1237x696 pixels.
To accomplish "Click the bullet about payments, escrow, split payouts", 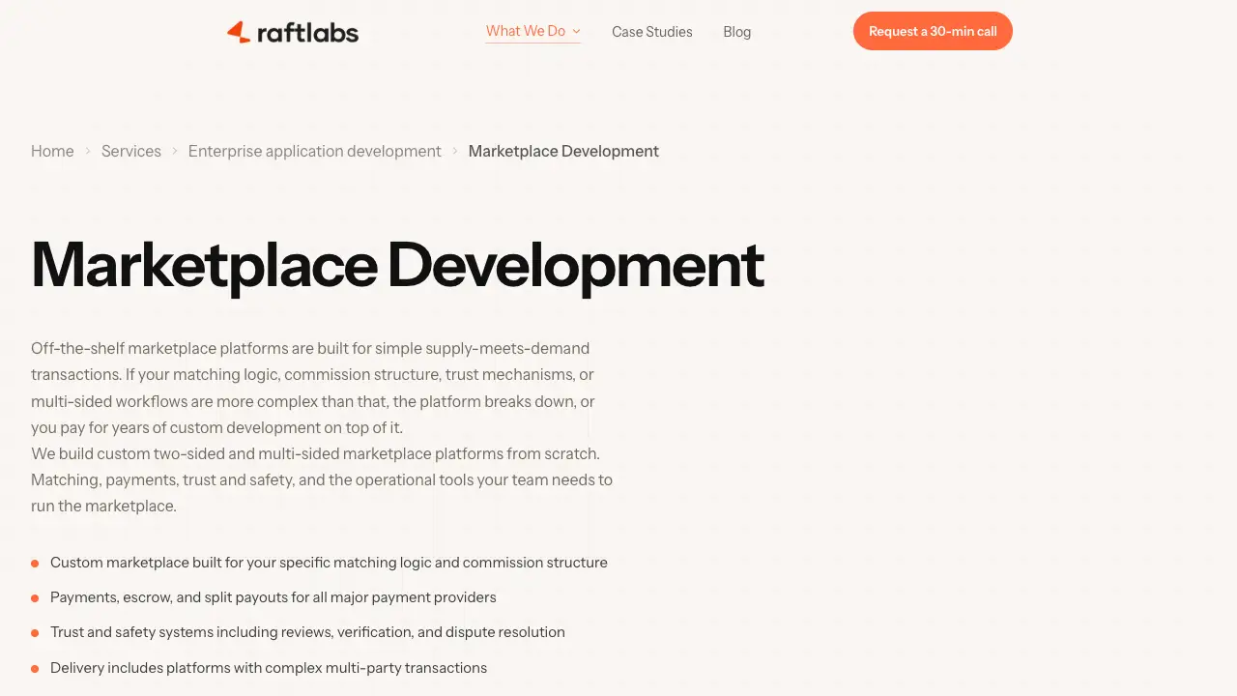I will (273, 597).
